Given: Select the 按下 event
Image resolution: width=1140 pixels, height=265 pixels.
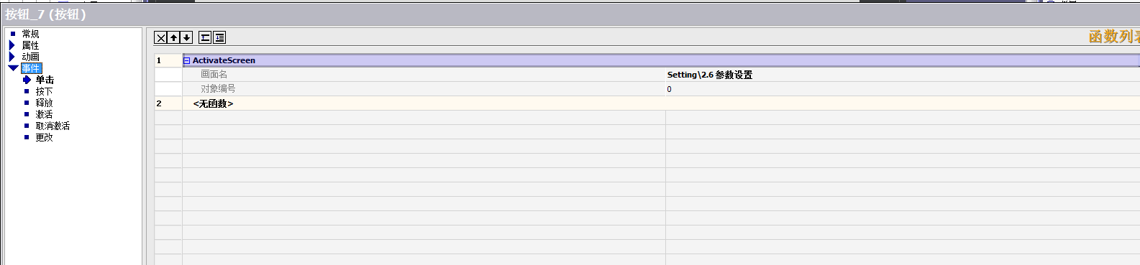Looking at the screenshot, I should coord(44,91).
